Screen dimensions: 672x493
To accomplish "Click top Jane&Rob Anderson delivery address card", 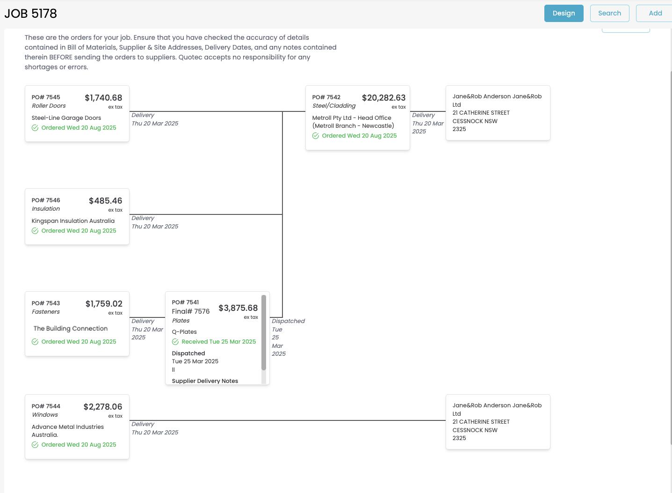I will [x=498, y=112].
